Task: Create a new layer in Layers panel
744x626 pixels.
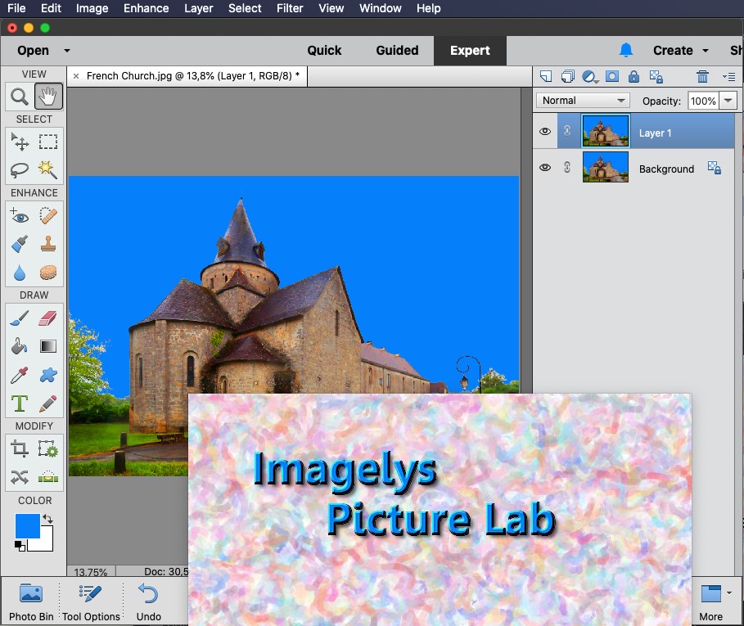Action: (546, 76)
